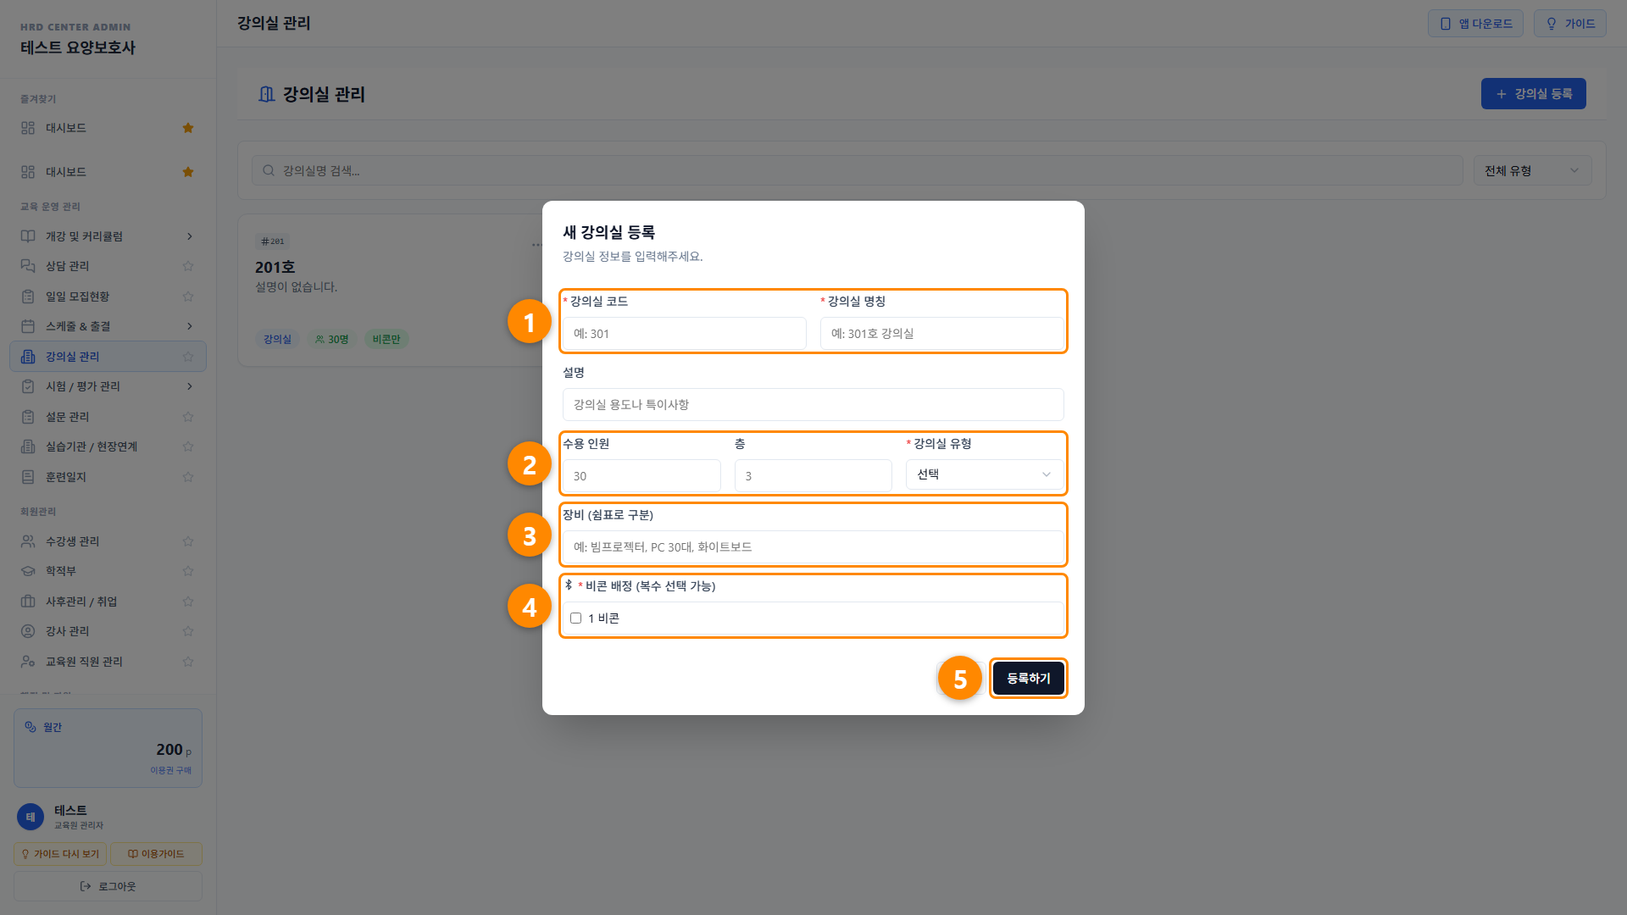Expand the 시험 / 평가 관리 submenu chevron
Viewport: 1627px width, 915px height.
click(189, 386)
